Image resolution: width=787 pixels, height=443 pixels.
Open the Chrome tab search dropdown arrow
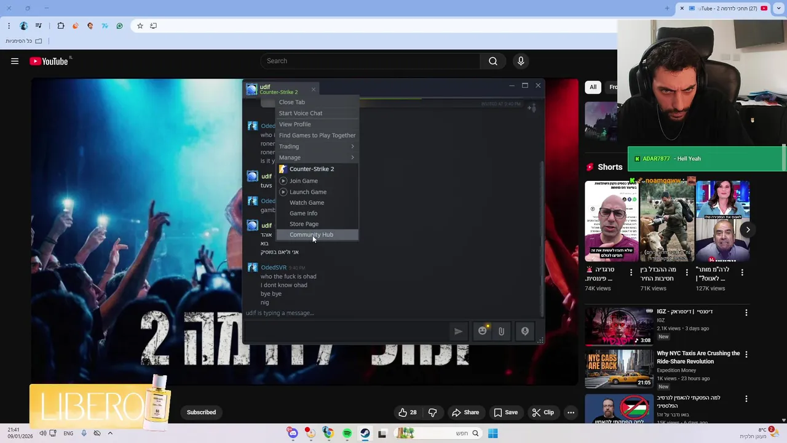[779, 8]
